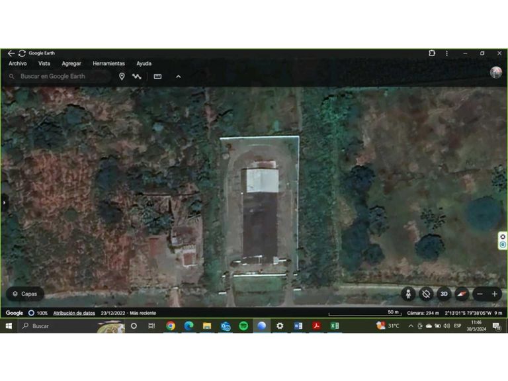Zoom in with the plus button

pos(494,294)
